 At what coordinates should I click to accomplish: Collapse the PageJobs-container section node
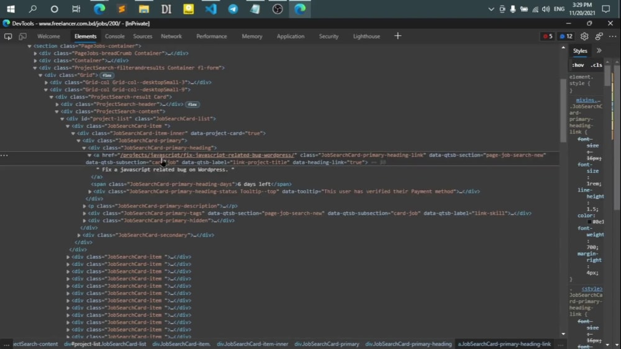pyautogui.click(x=29, y=46)
